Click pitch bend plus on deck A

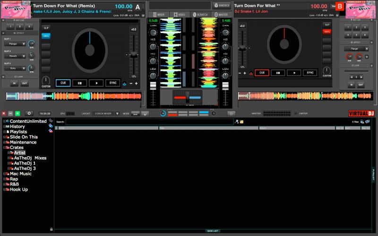pos(137,84)
